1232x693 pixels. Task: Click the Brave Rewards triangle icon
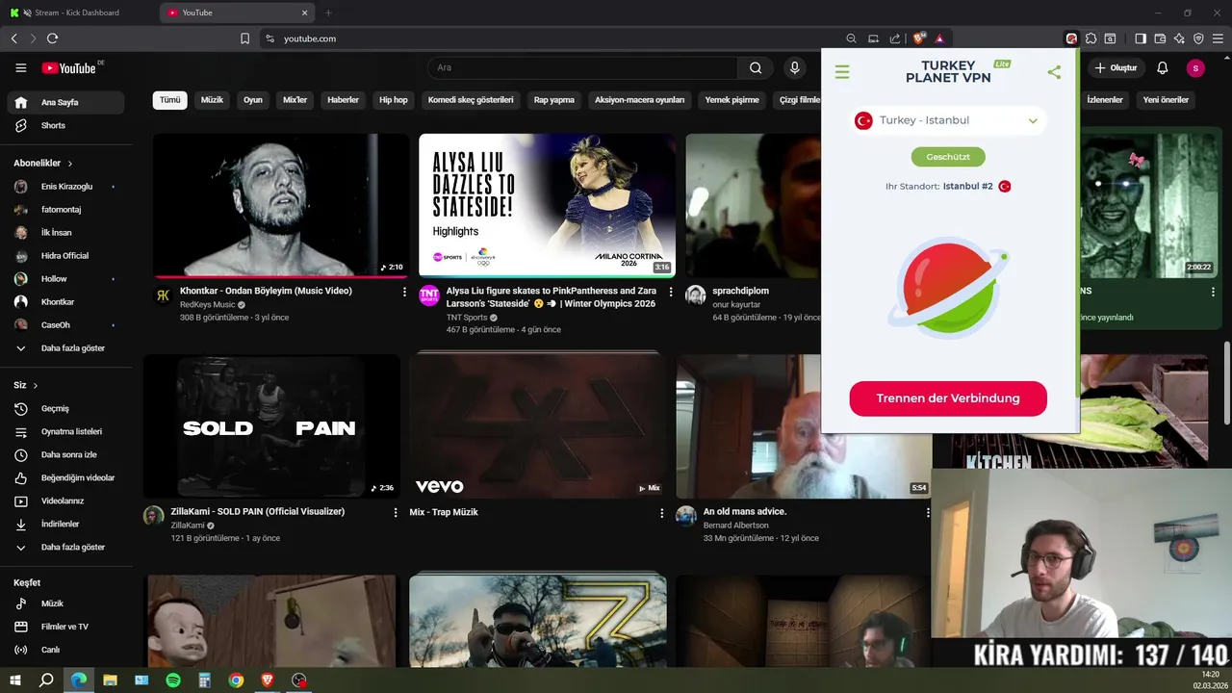pos(939,38)
